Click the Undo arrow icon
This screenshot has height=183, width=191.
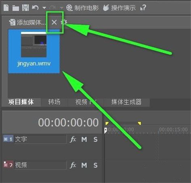(35, 8)
